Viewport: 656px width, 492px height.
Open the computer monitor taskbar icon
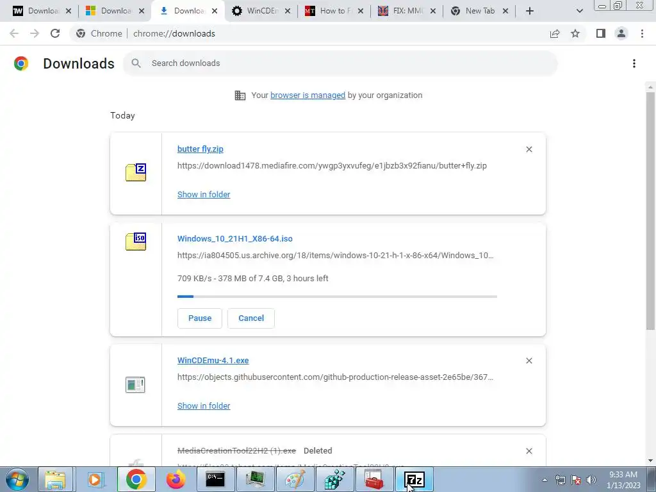[255, 479]
